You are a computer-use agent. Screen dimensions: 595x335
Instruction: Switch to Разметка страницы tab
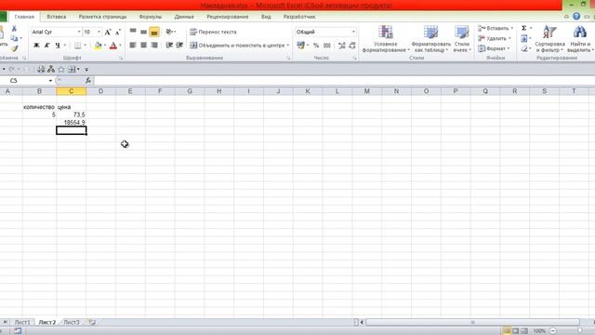pyautogui.click(x=102, y=17)
